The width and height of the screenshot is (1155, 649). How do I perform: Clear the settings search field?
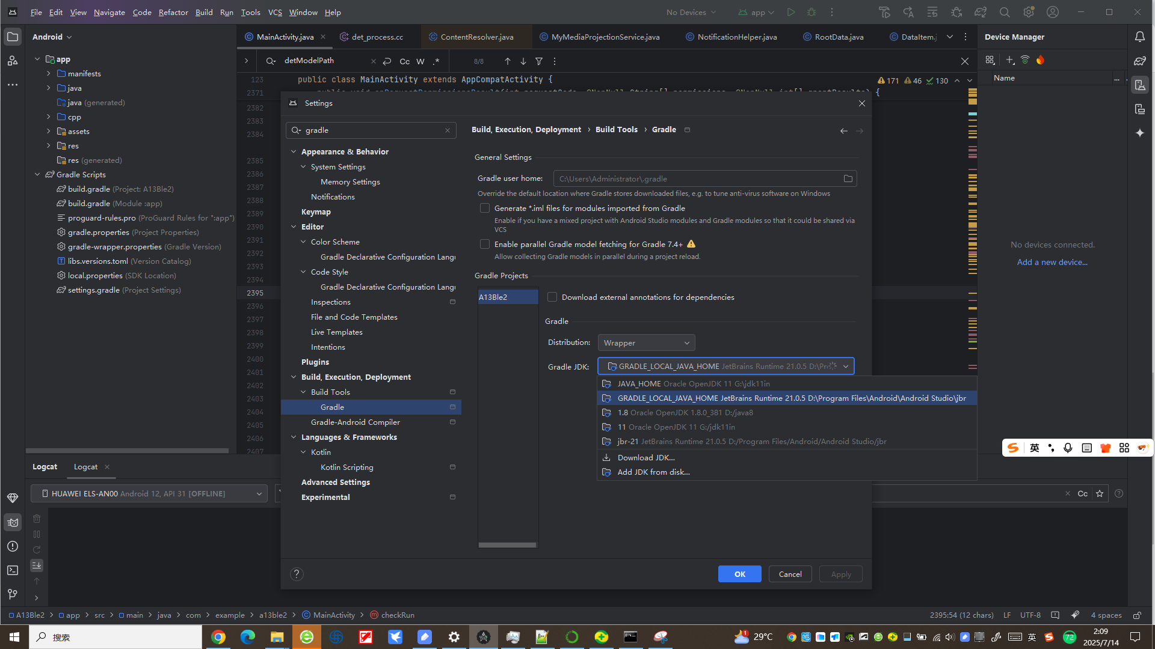(448, 130)
